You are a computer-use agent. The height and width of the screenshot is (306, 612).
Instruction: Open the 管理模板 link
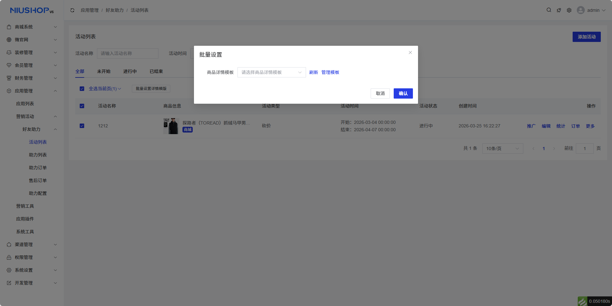pos(330,72)
